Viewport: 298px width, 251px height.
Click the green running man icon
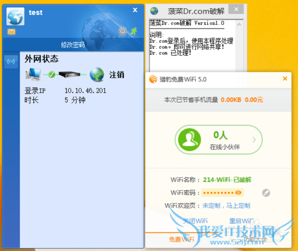click(134, 31)
